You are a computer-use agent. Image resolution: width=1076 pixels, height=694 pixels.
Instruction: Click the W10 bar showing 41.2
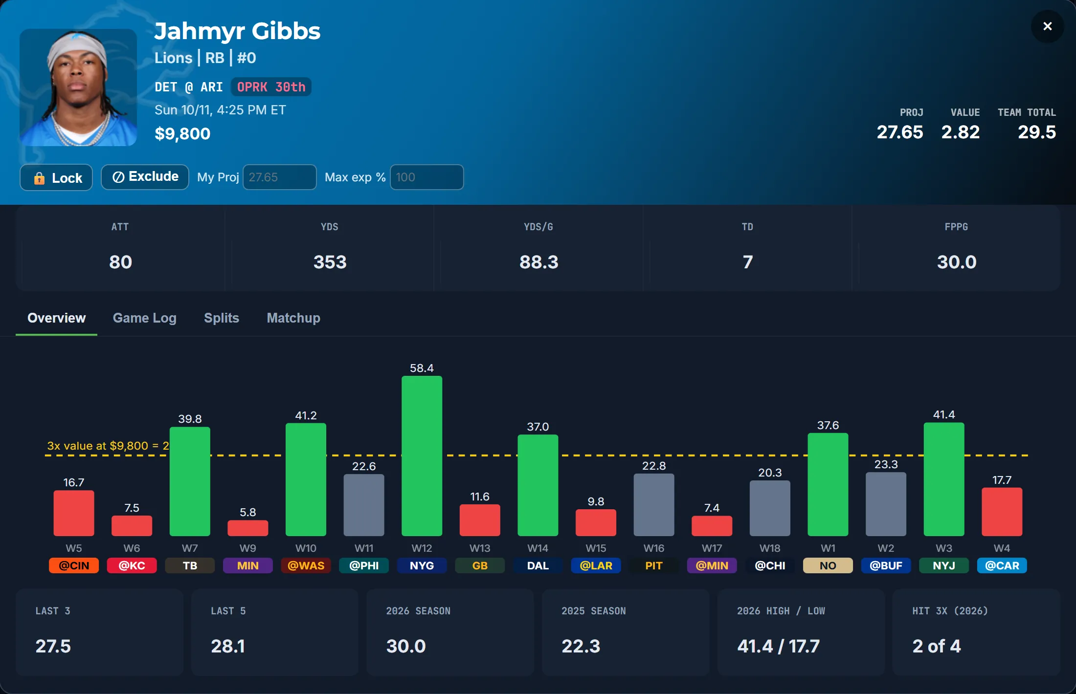point(306,479)
